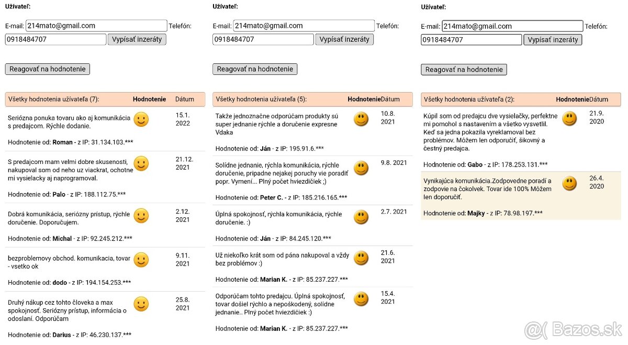This screenshot has width=628, height=345.
Task: Click smiley icon for Peter C. review
Action: pyautogui.click(x=361, y=168)
